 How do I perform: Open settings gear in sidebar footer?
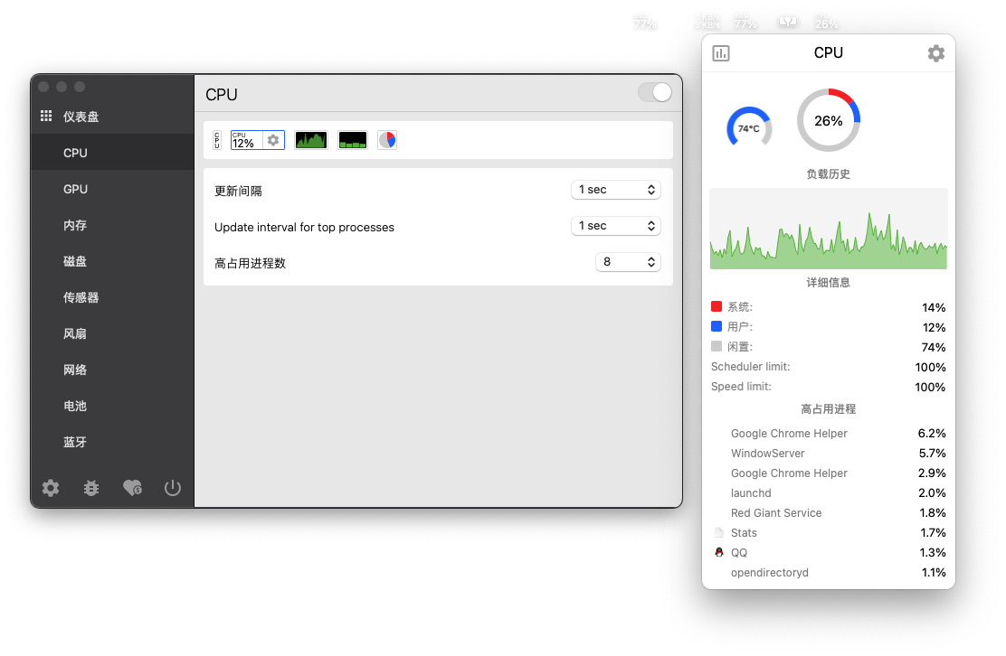click(51, 488)
